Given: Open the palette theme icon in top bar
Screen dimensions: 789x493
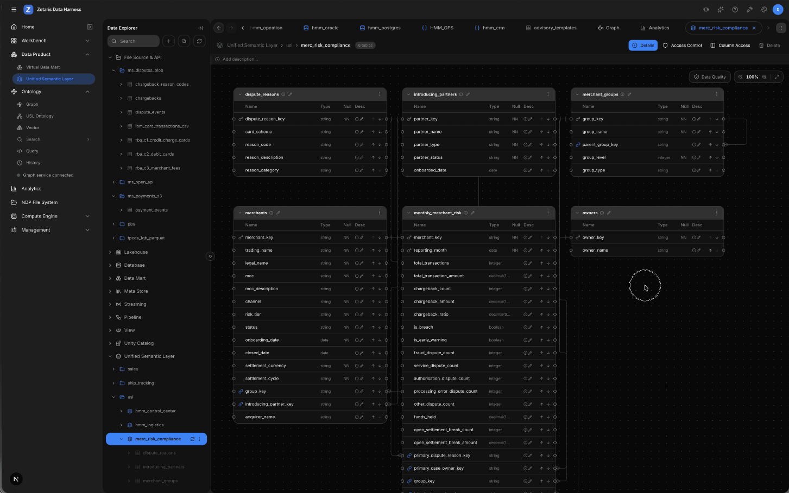Looking at the screenshot, I should (x=764, y=9).
